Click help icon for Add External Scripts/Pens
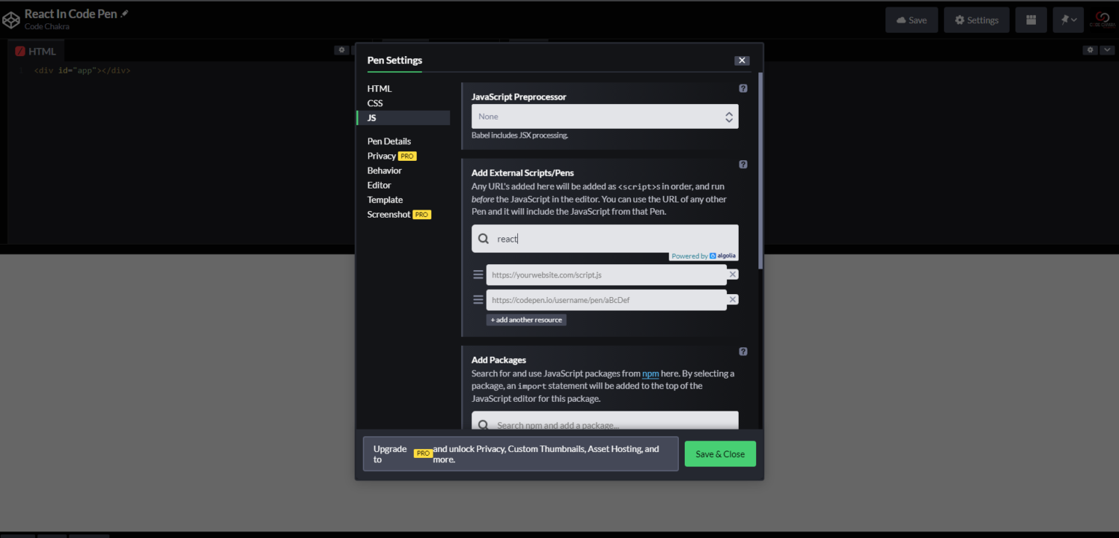 pos(743,165)
